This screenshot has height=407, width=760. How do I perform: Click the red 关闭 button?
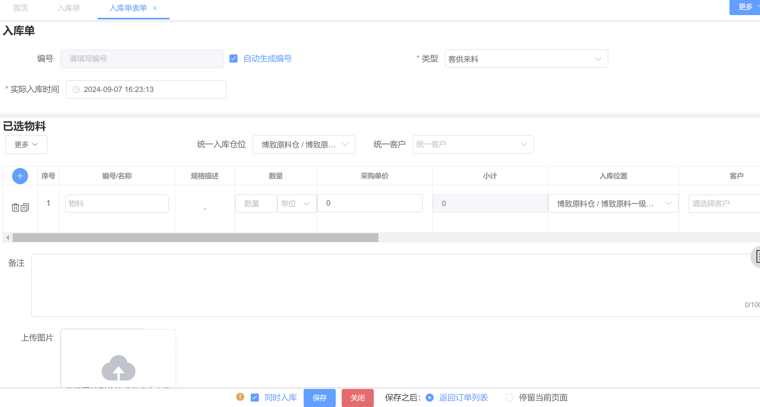[x=358, y=398]
